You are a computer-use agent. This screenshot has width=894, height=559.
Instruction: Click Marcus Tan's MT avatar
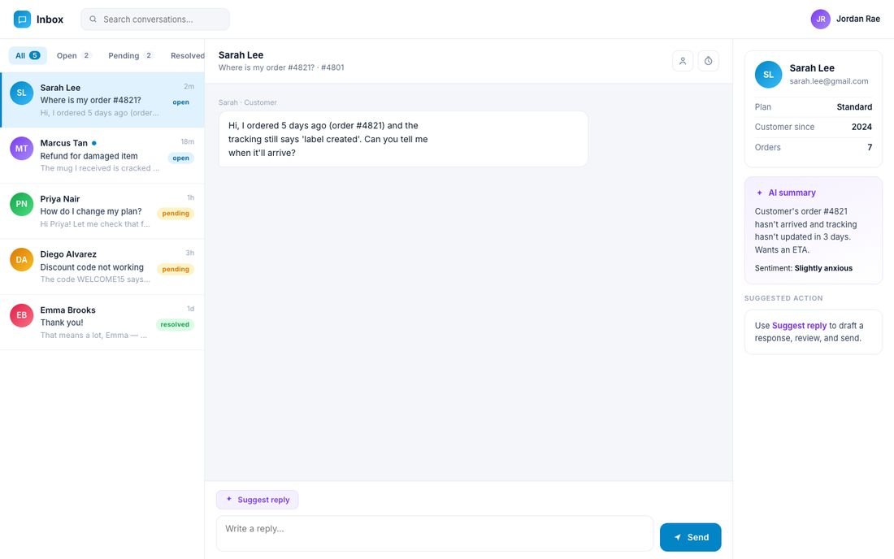(x=22, y=148)
